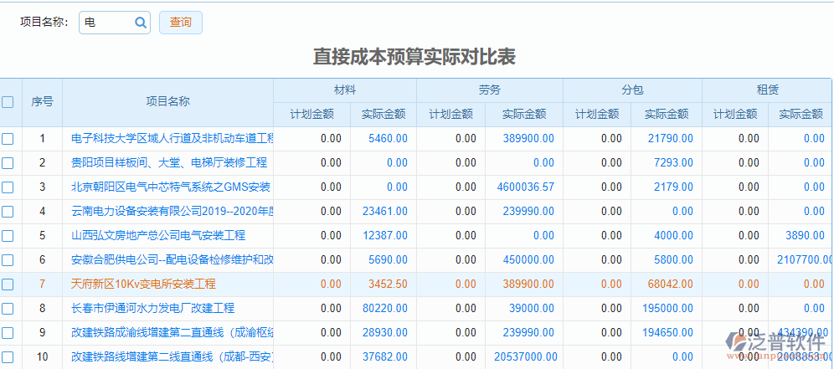
Task: Type in the 项目名称 input field
Action: click(x=106, y=23)
